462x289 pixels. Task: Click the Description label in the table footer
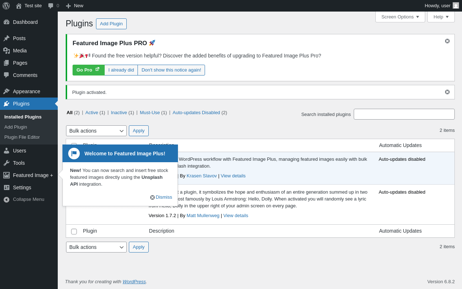coord(162,231)
